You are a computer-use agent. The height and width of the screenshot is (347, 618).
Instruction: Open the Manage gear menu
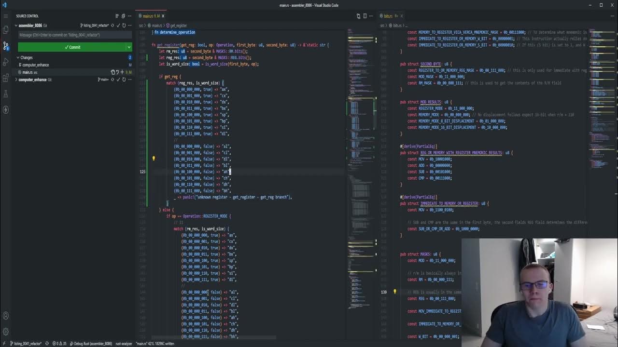tap(6, 332)
